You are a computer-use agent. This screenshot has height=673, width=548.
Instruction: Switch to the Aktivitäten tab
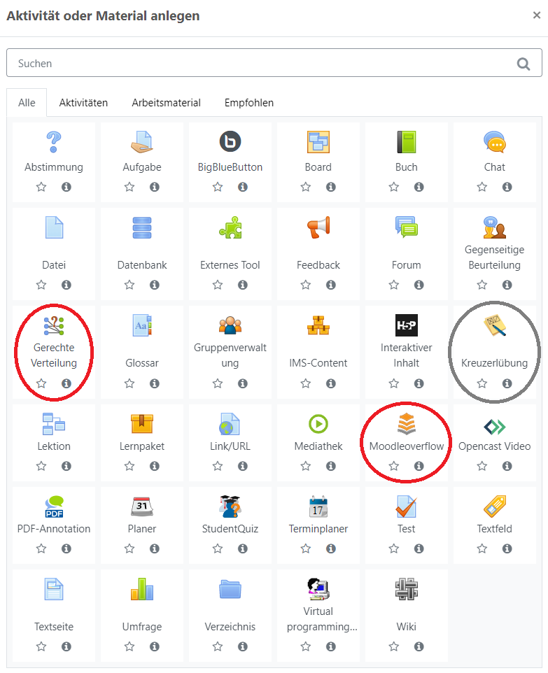83,103
